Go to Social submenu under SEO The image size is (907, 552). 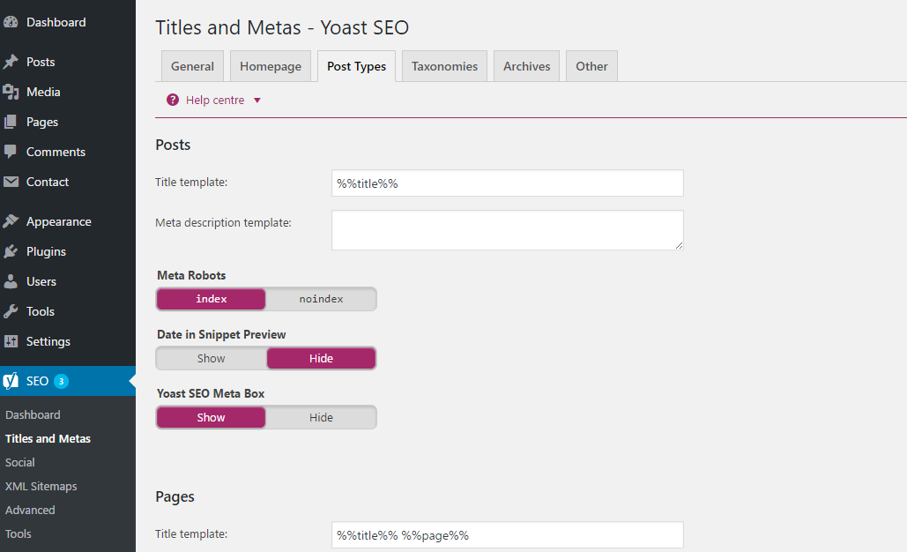[x=20, y=462]
